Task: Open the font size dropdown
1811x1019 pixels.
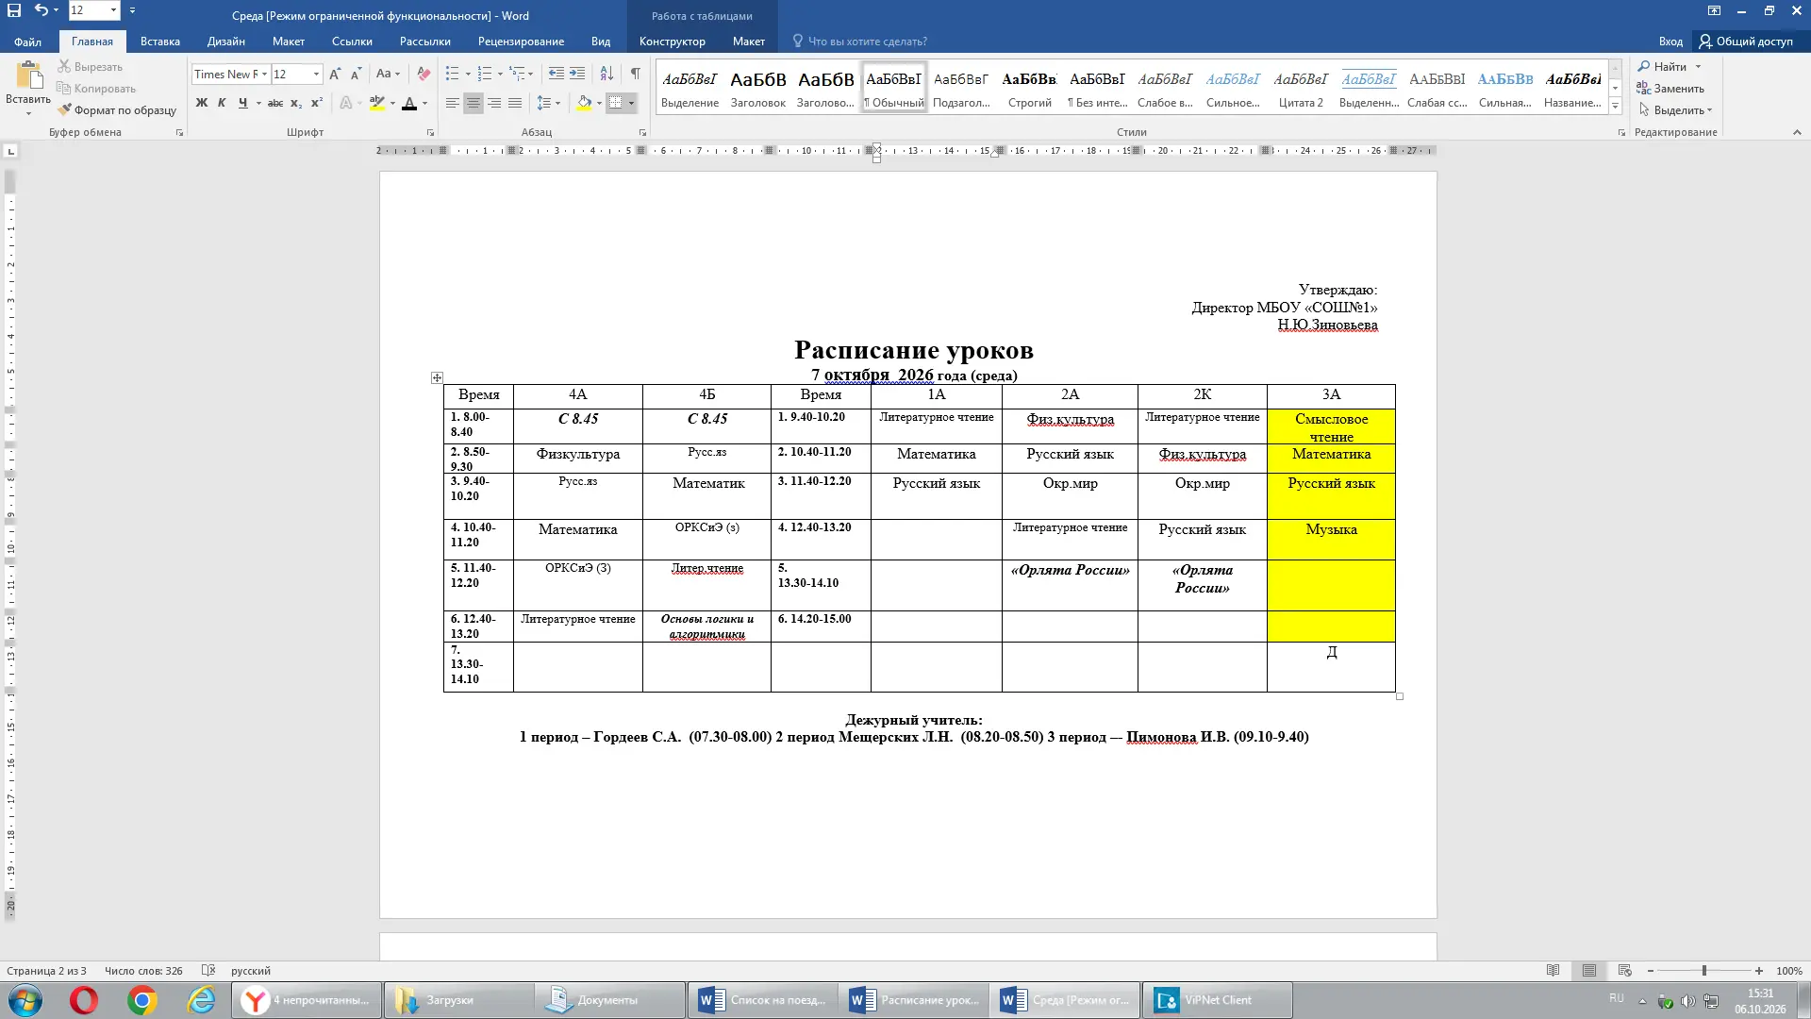Action: 316,74
